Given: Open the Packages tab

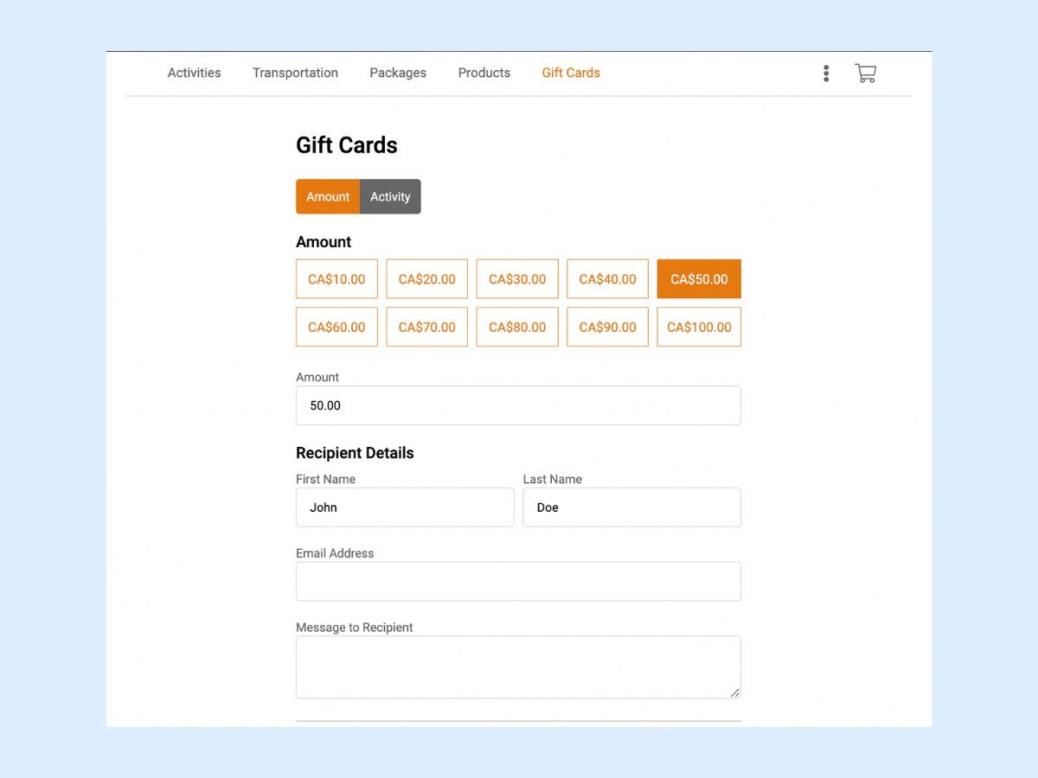Looking at the screenshot, I should pos(397,73).
